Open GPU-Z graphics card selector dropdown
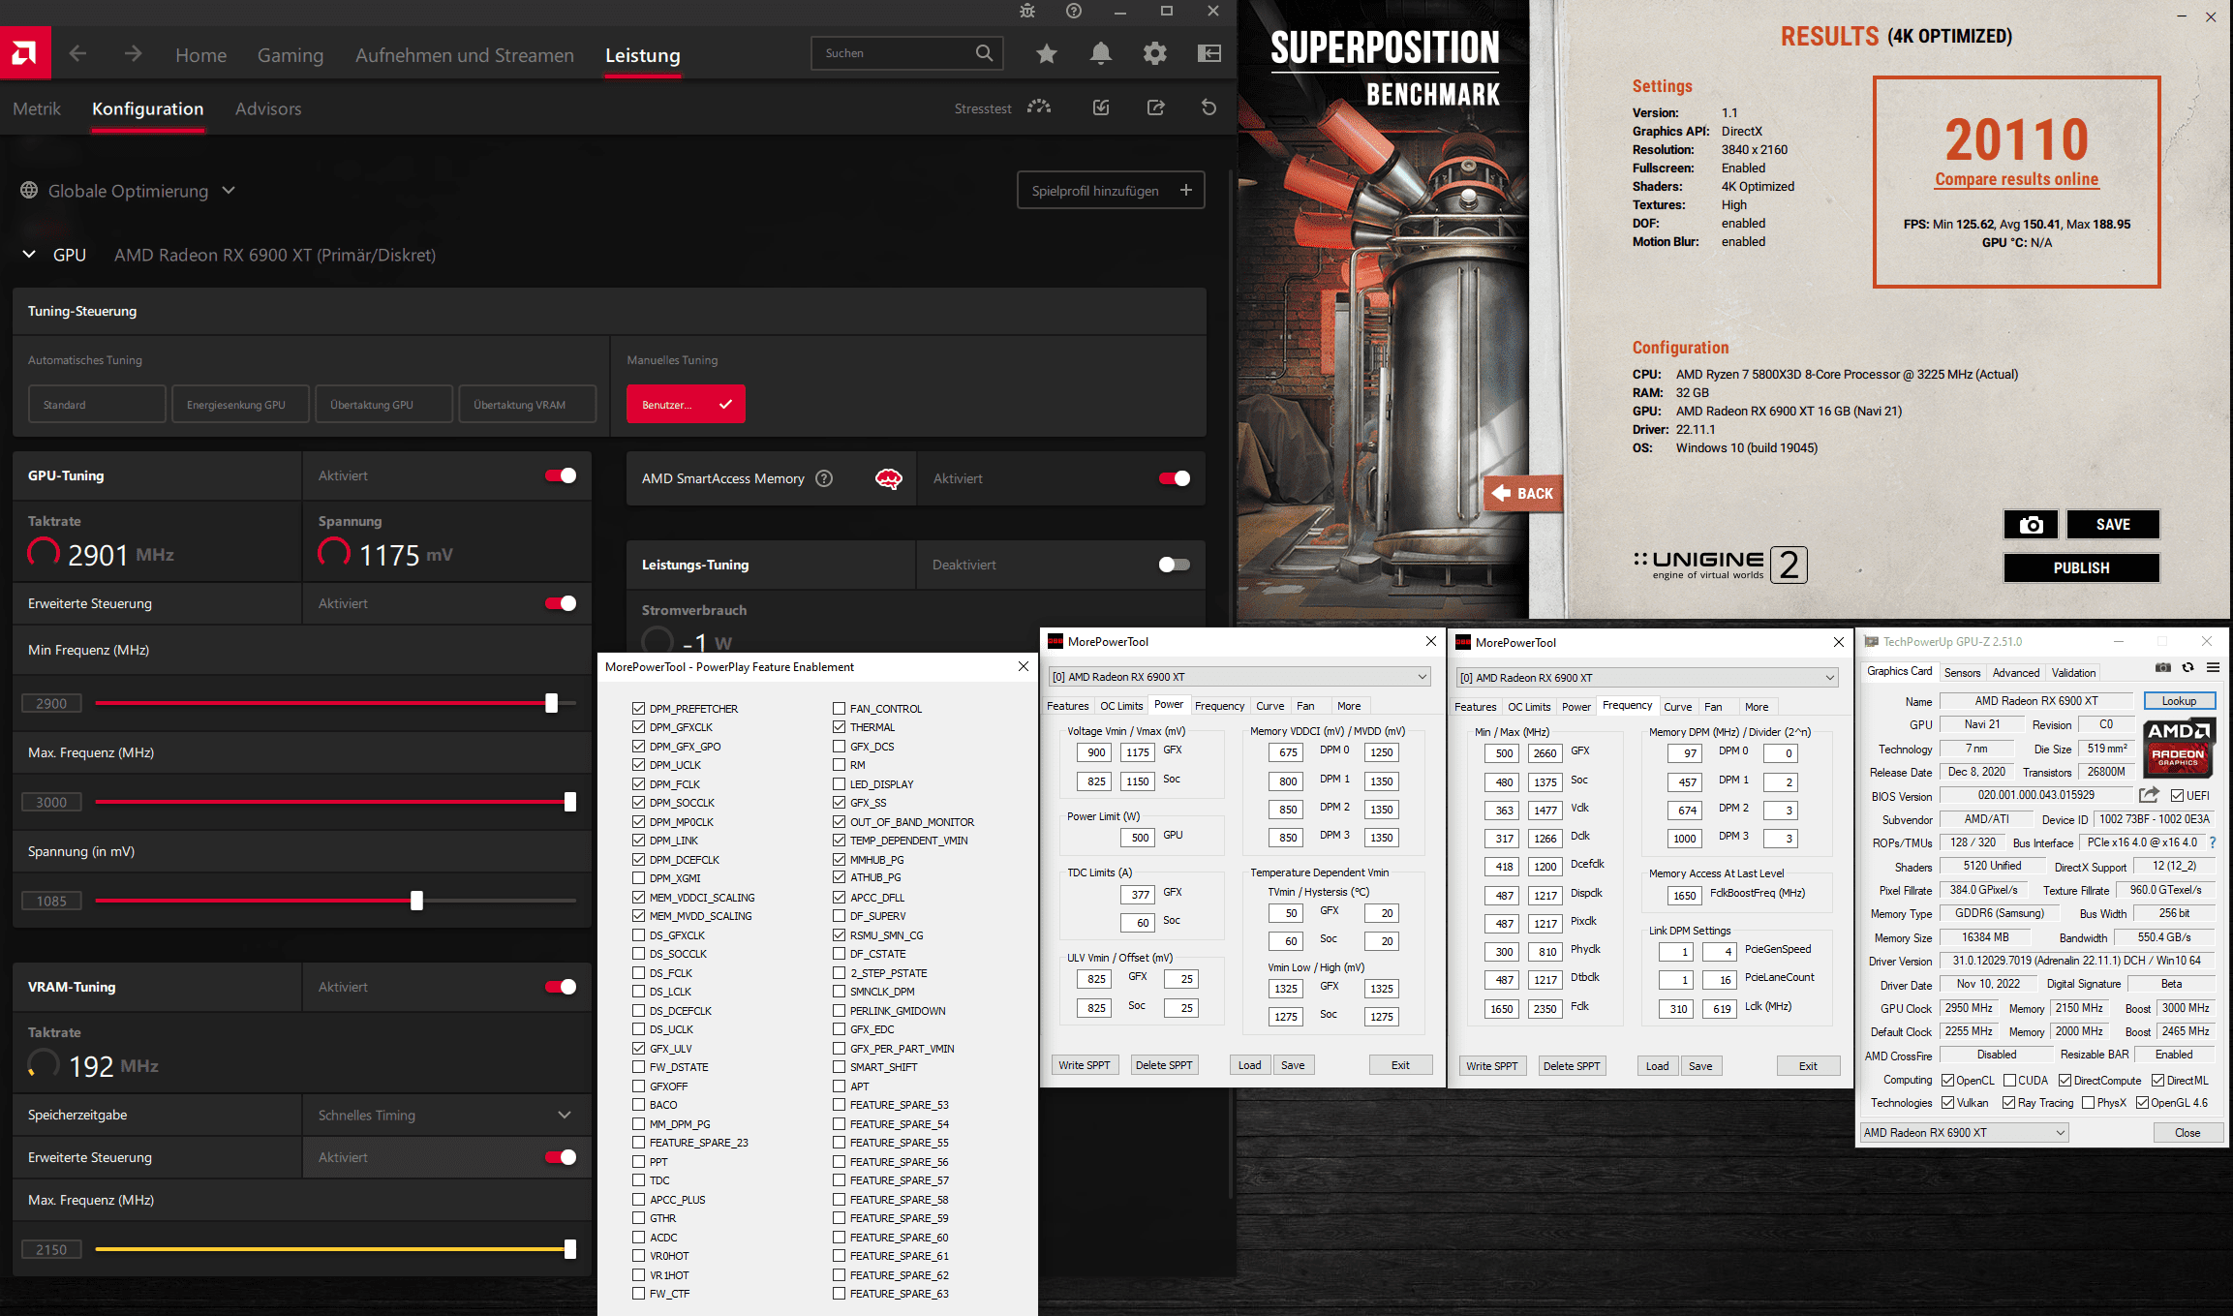This screenshot has width=2233, height=1316. [x=1964, y=1133]
